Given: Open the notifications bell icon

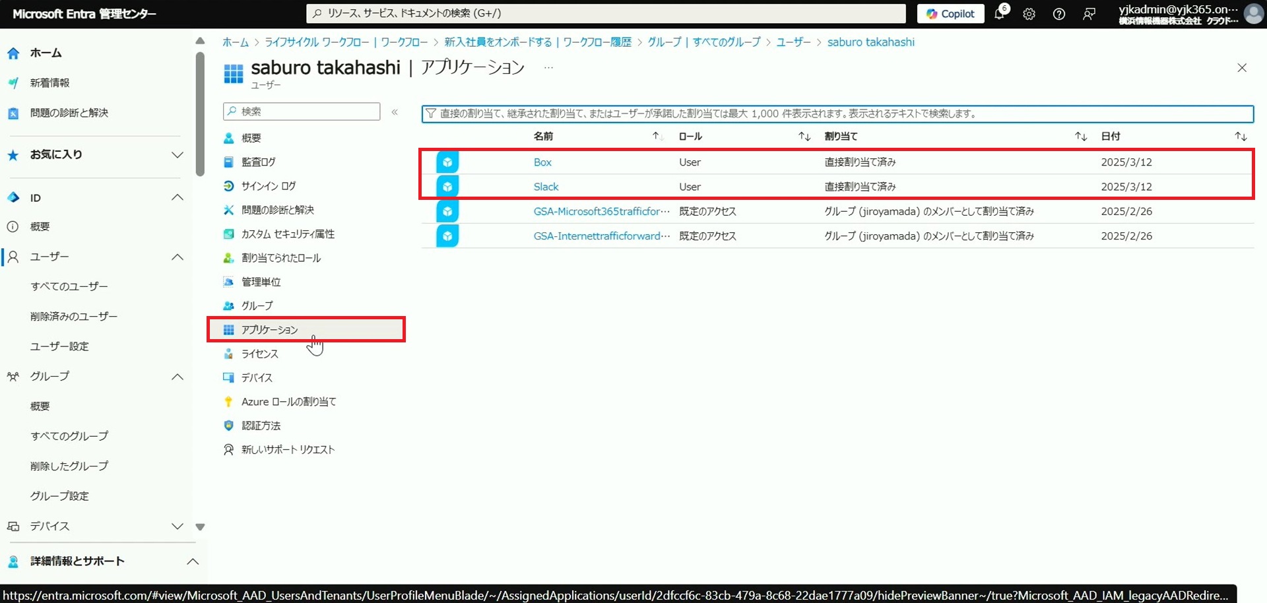Looking at the screenshot, I should tap(1000, 14).
